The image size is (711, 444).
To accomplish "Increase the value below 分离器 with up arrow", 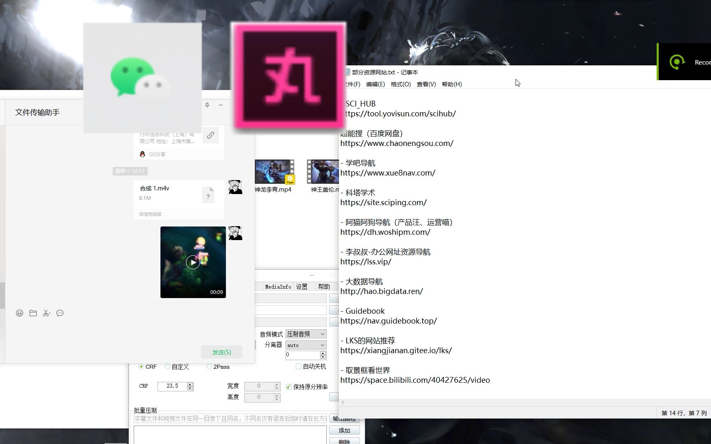I will point(323,353).
